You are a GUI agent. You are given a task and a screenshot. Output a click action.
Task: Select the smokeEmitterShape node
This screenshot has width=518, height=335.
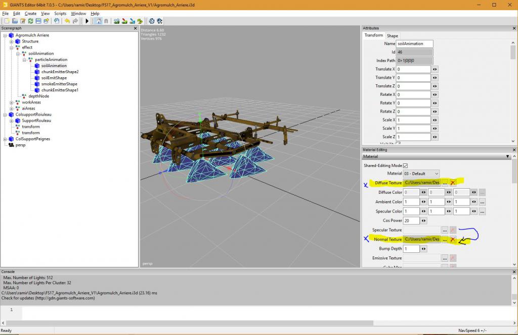59,84
